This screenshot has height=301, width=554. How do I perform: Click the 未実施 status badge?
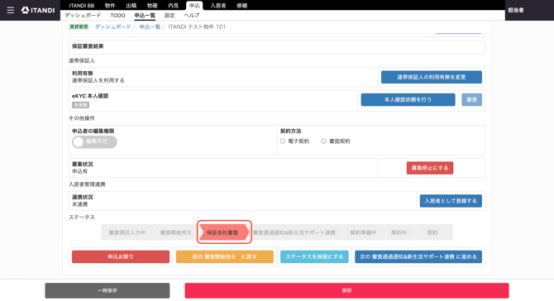[80, 105]
